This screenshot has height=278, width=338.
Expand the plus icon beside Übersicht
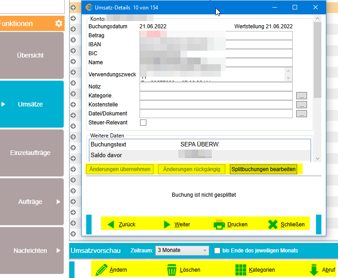click(73, 51)
